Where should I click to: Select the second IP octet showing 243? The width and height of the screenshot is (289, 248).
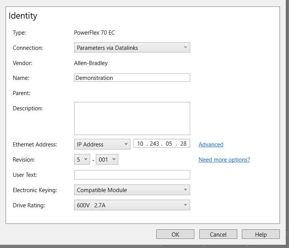click(154, 144)
